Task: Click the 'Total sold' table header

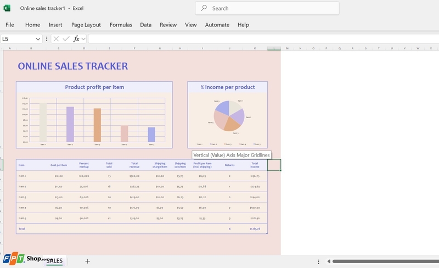Action: pyautogui.click(x=109, y=165)
